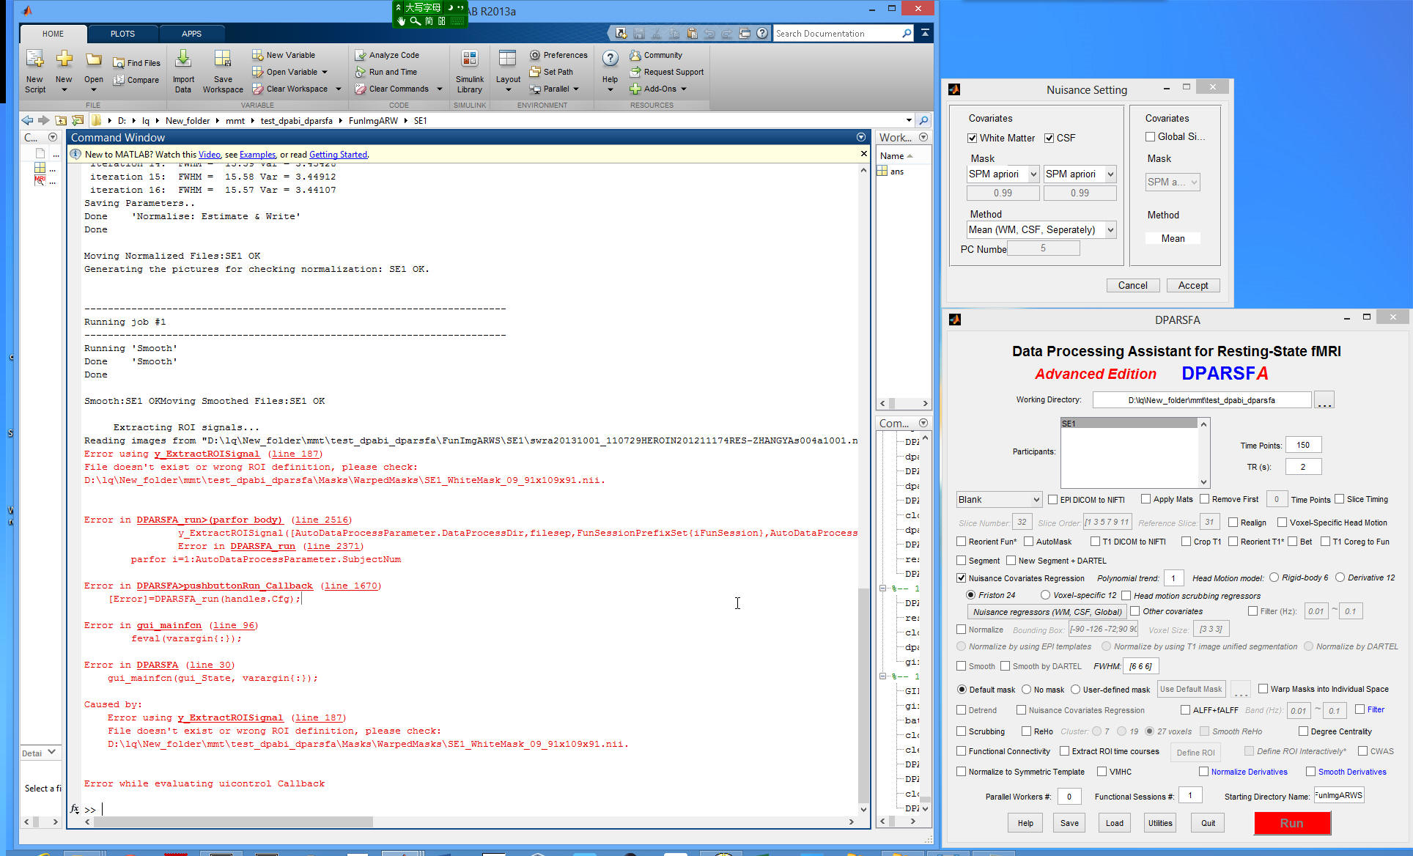The image size is (1413, 856).
Task: Open the Method dropdown Mean (WM, CSF, Seperately)
Action: (1041, 229)
